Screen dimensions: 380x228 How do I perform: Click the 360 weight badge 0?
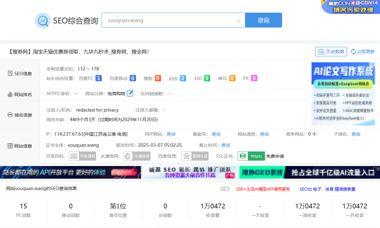[x=207, y=78]
